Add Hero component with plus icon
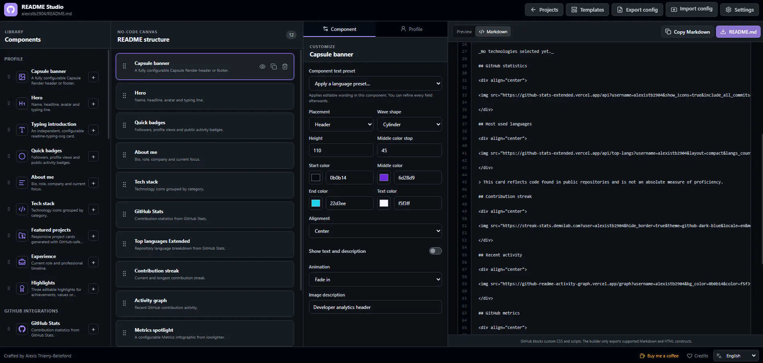763x363 pixels. [x=93, y=104]
